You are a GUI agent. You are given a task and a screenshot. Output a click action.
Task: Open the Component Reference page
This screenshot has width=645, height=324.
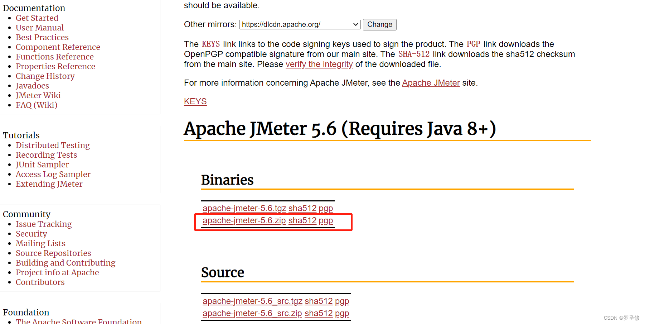click(x=58, y=47)
